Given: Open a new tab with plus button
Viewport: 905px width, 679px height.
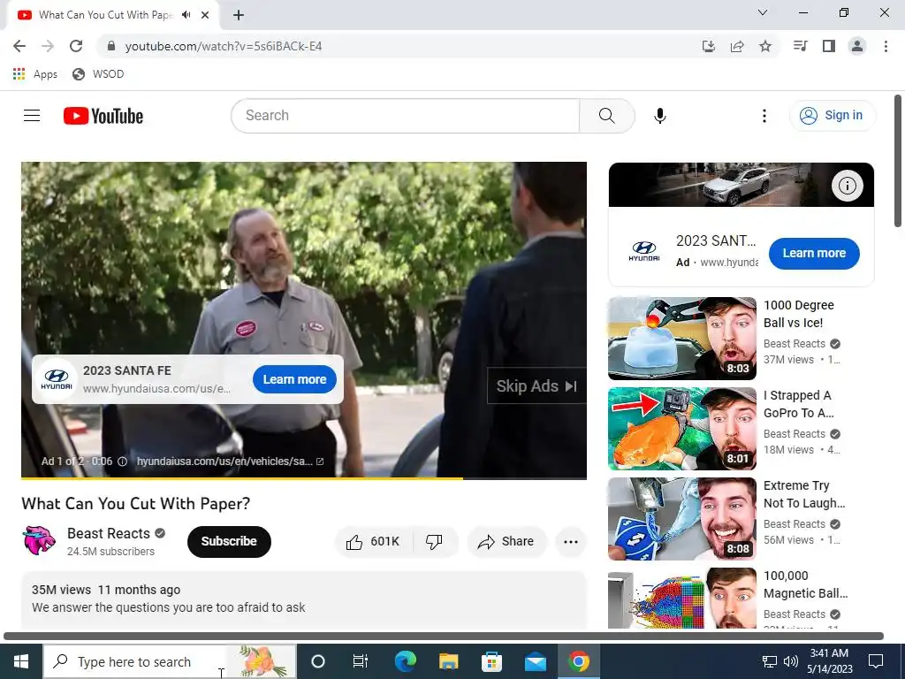Looking at the screenshot, I should pos(239,16).
